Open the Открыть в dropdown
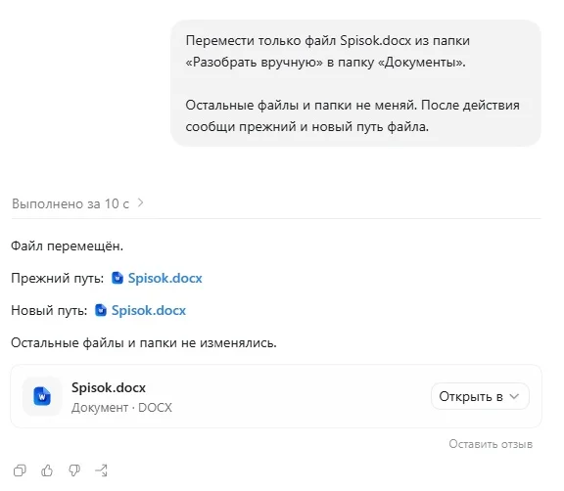The height and width of the screenshot is (491, 564). click(x=480, y=396)
